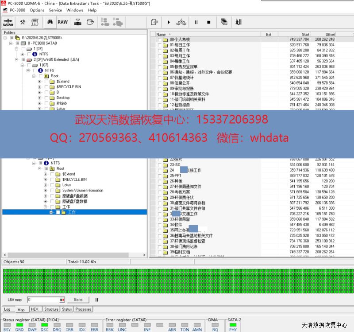This screenshot has width=354, height=332.
Task: Click the running man exit icon
Action: 238,22
